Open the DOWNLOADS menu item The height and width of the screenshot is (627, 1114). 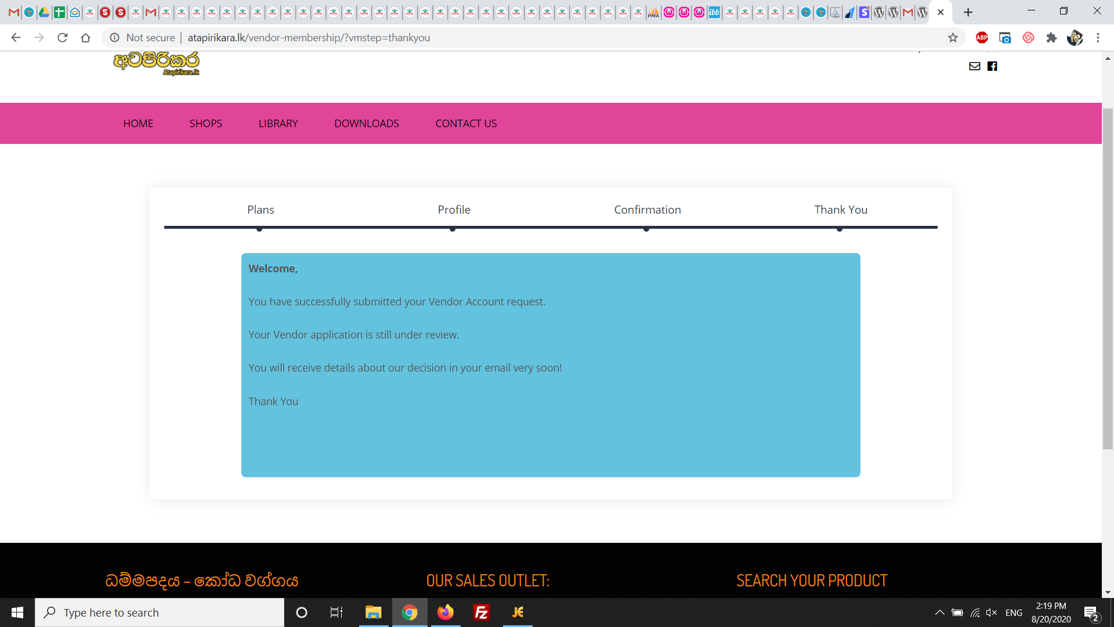click(367, 124)
